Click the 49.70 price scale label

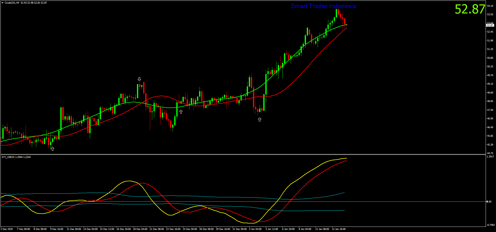[490, 75]
